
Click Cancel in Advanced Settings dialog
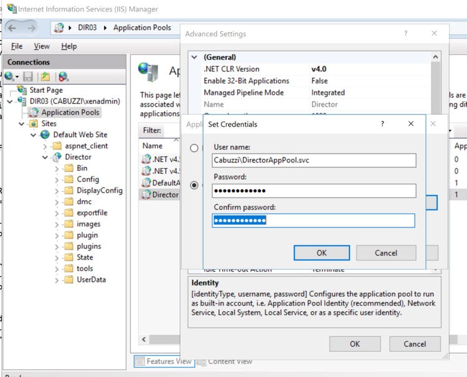point(415,344)
